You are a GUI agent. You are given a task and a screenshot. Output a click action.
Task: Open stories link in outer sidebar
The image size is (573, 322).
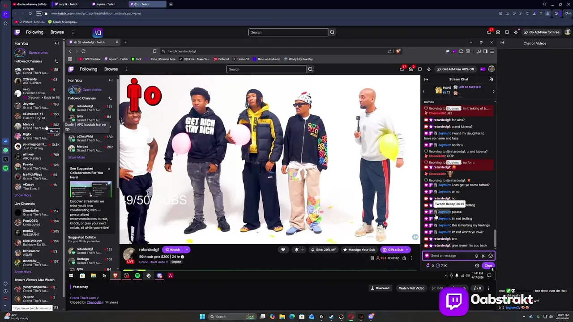point(38,53)
